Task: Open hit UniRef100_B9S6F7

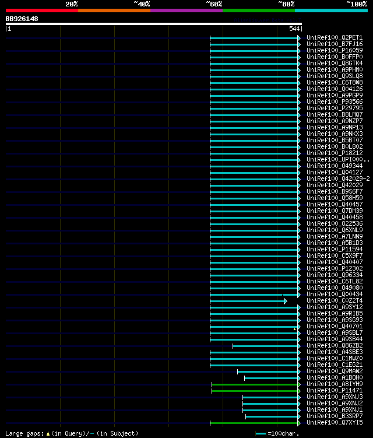Action: pos(335,192)
